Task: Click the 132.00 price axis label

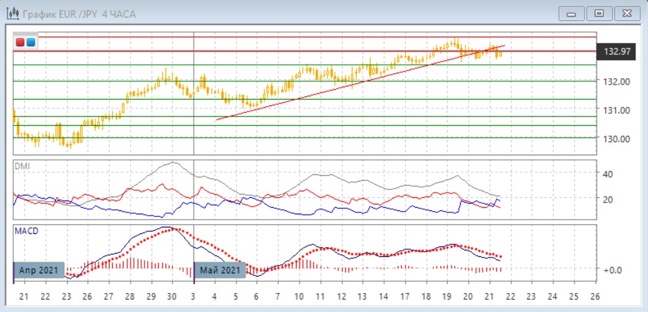Action: pos(616,81)
